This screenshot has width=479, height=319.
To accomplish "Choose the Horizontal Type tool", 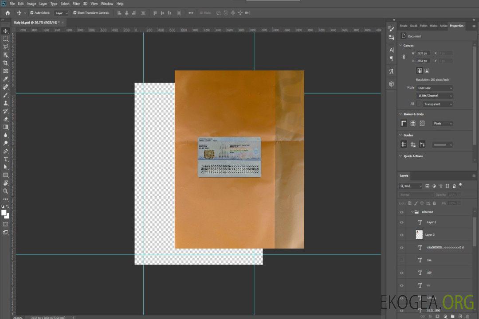I will 6,159.
